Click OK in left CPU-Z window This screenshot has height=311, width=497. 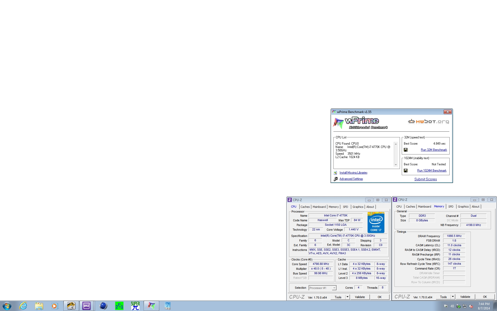[x=379, y=297]
